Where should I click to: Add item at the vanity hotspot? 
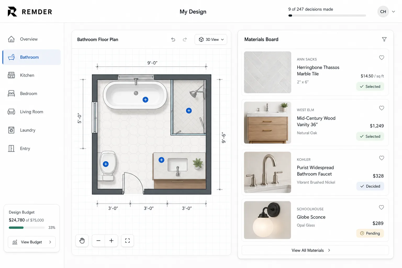click(161, 160)
